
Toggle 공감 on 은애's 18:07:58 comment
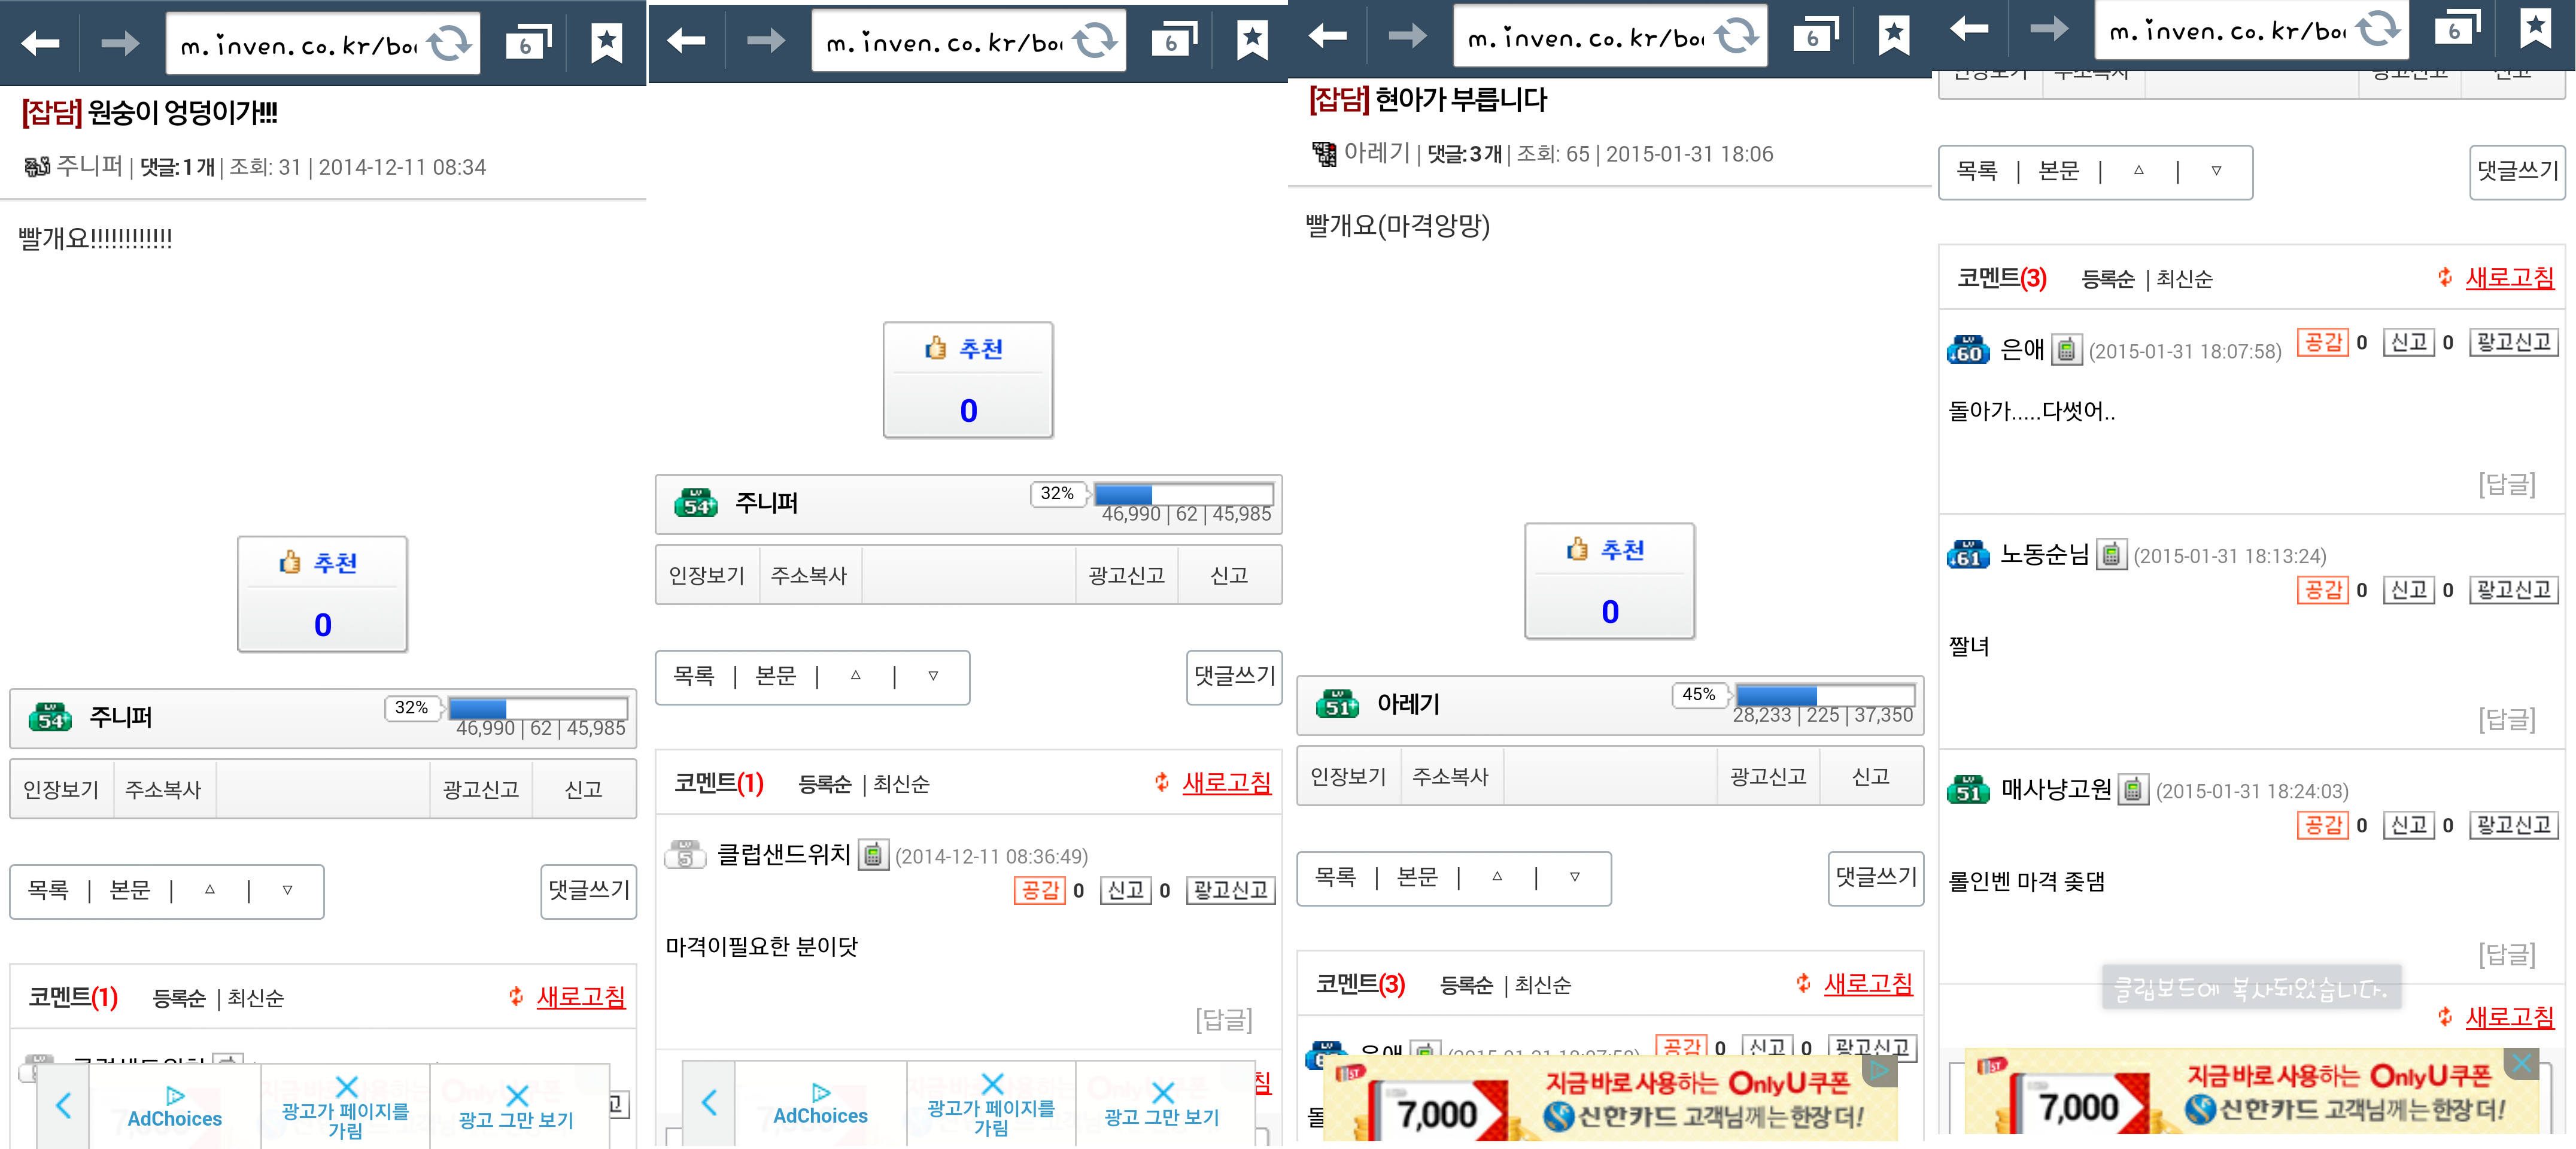coord(2322,343)
